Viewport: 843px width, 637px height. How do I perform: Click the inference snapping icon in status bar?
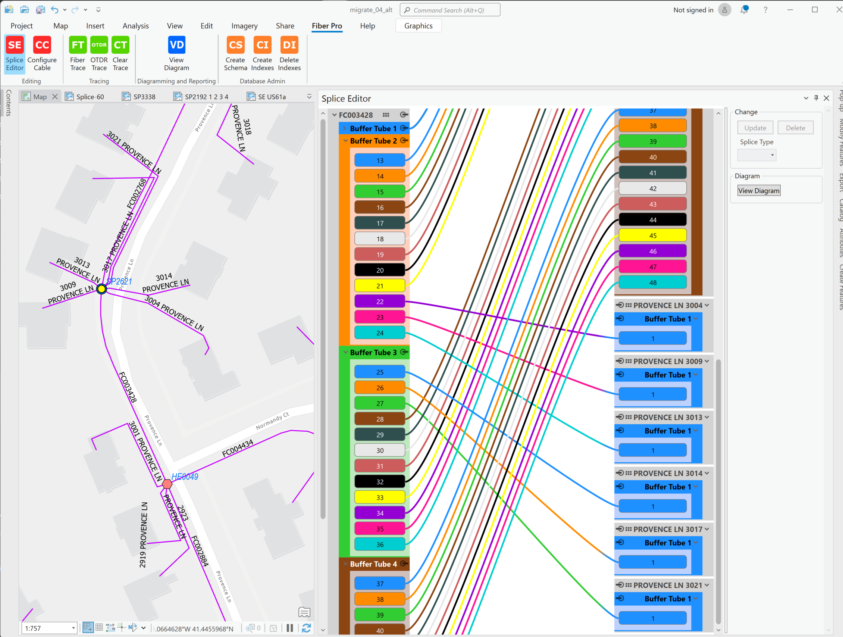click(x=122, y=627)
